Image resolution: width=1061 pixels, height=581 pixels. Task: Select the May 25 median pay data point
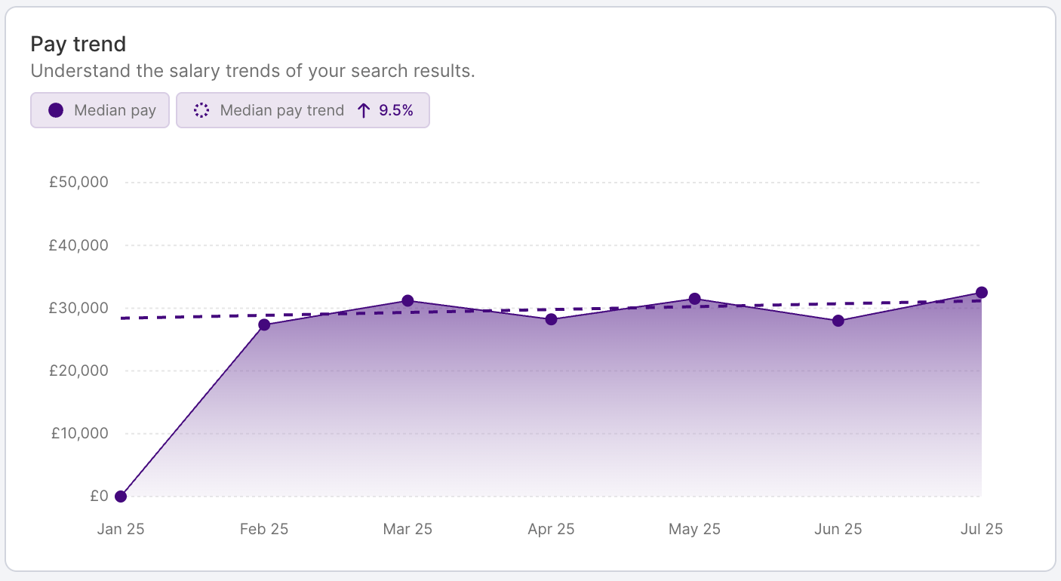694,299
